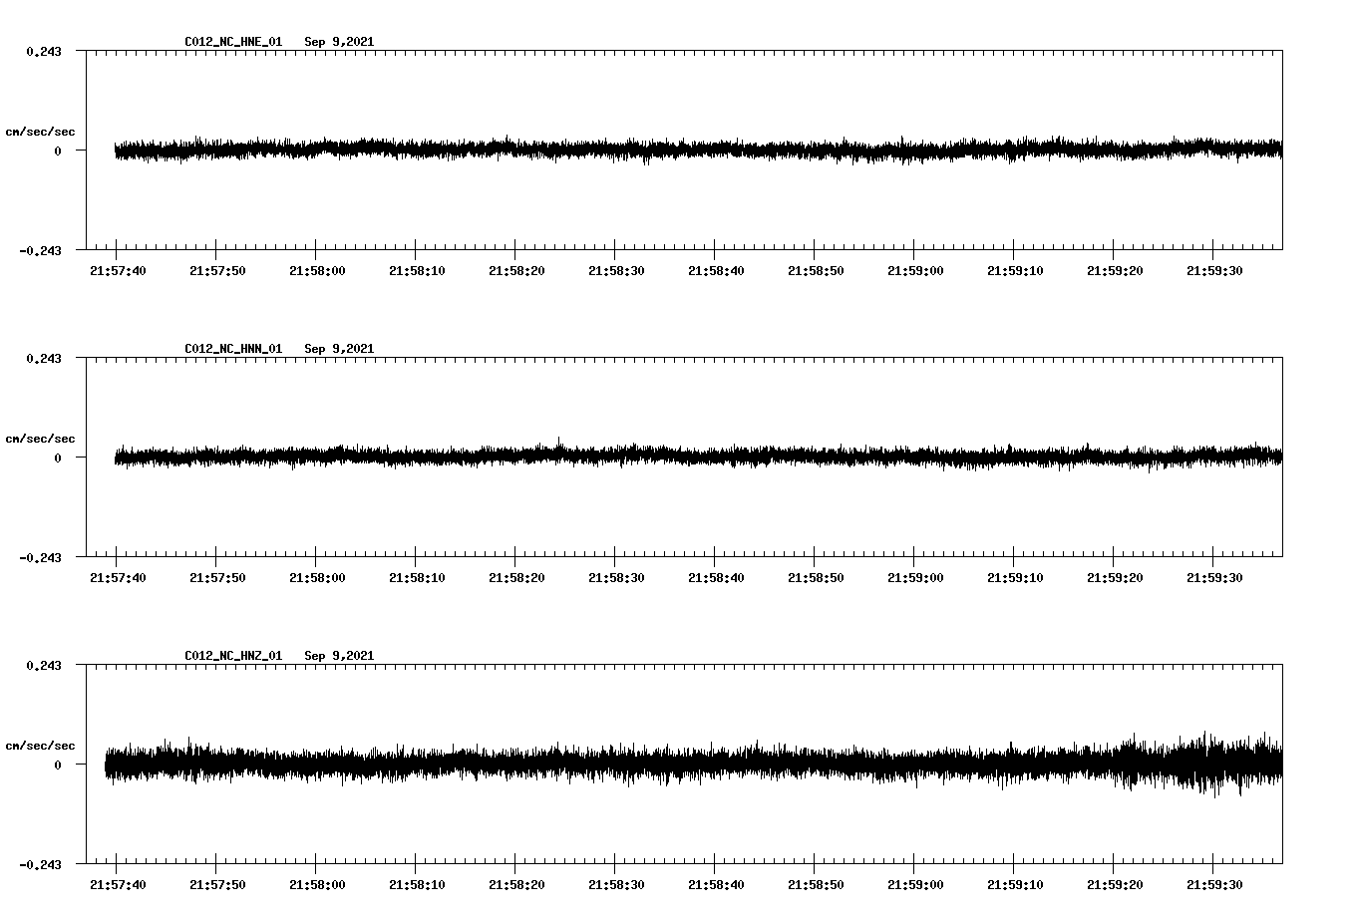
Task: Select 21:58:10 label on HNZ time axis
Action: point(417,884)
